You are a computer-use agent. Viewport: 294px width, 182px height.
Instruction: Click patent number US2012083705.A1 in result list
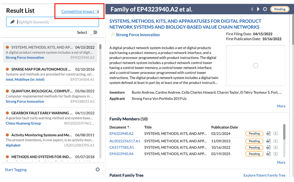pos(79,145)
